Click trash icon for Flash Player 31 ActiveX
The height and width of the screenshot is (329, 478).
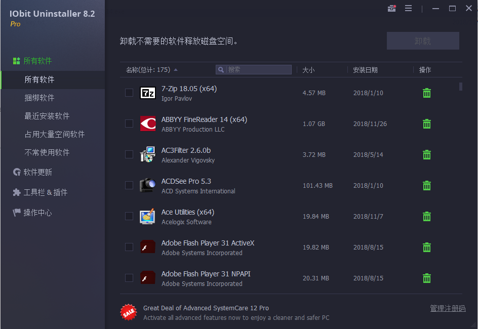(x=427, y=248)
